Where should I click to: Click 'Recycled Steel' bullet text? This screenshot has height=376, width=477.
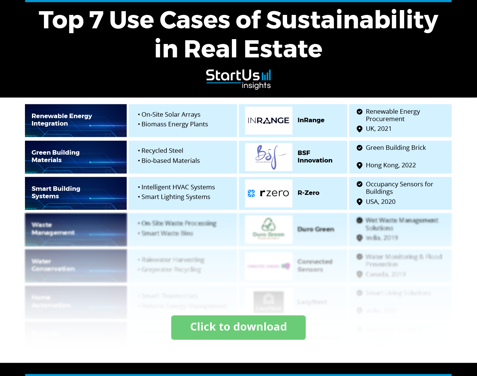point(162,151)
